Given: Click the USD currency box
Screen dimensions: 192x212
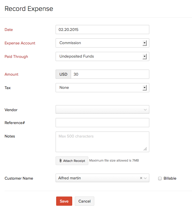Looking at the screenshot, I should point(63,74).
